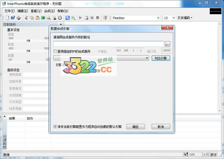Click the 文本类型 field in control panel
This screenshot has width=224, height=159.
35,102
